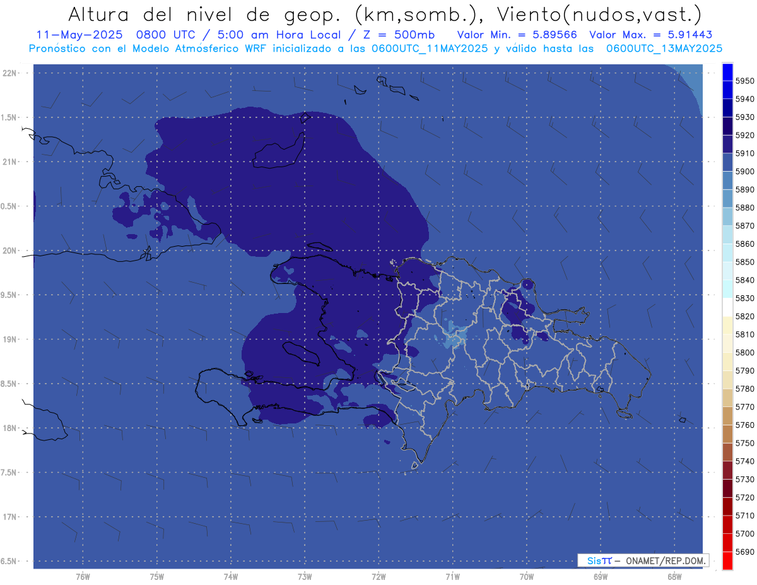The width and height of the screenshot is (757, 585).
Task: Click the "20N" latitude label
Action: tap(9, 251)
